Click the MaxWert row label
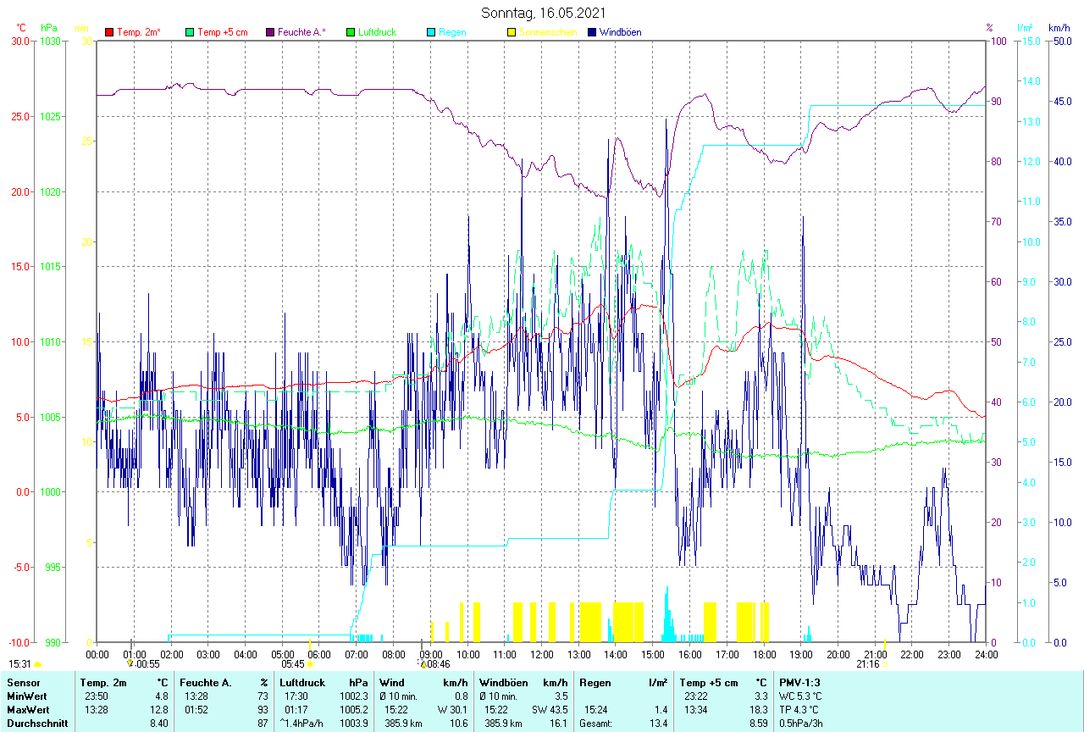 pyautogui.click(x=30, y=709)
